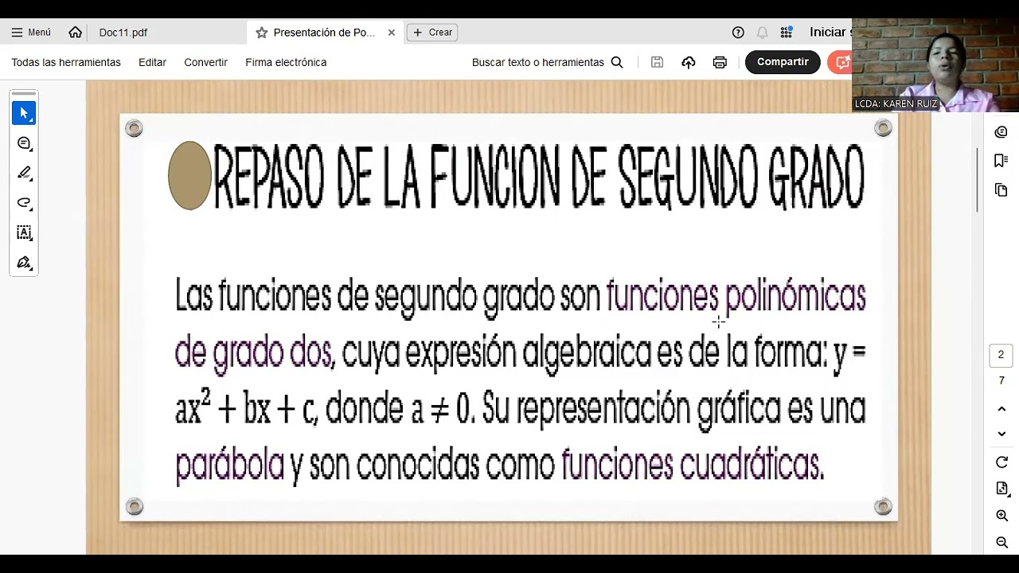This screenshot has height=573, width=1019.
Task: Click the save diskette icon
Action: pyautogui.click(x=657, y=62)
